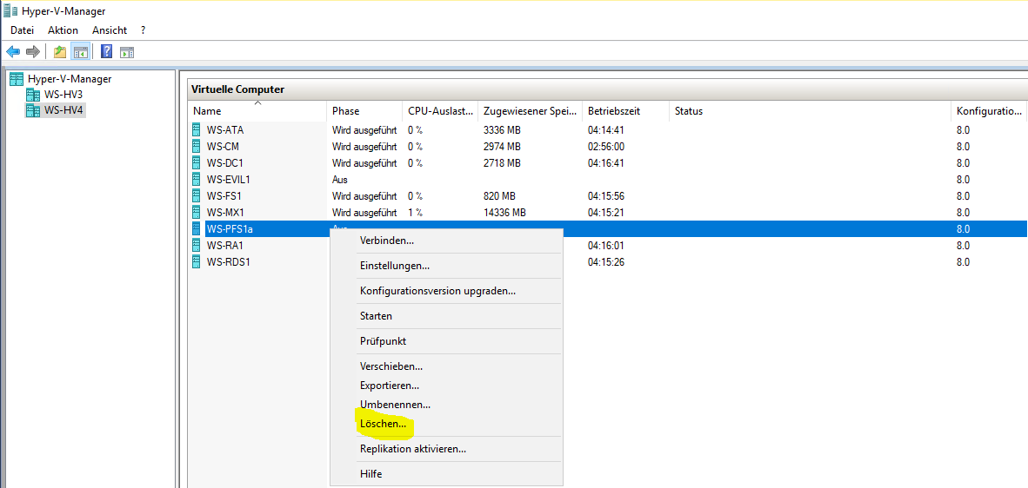Select the WS-EVIL1 row name
The width and height of the screenshot is (1028, 488).
(229, 179)
